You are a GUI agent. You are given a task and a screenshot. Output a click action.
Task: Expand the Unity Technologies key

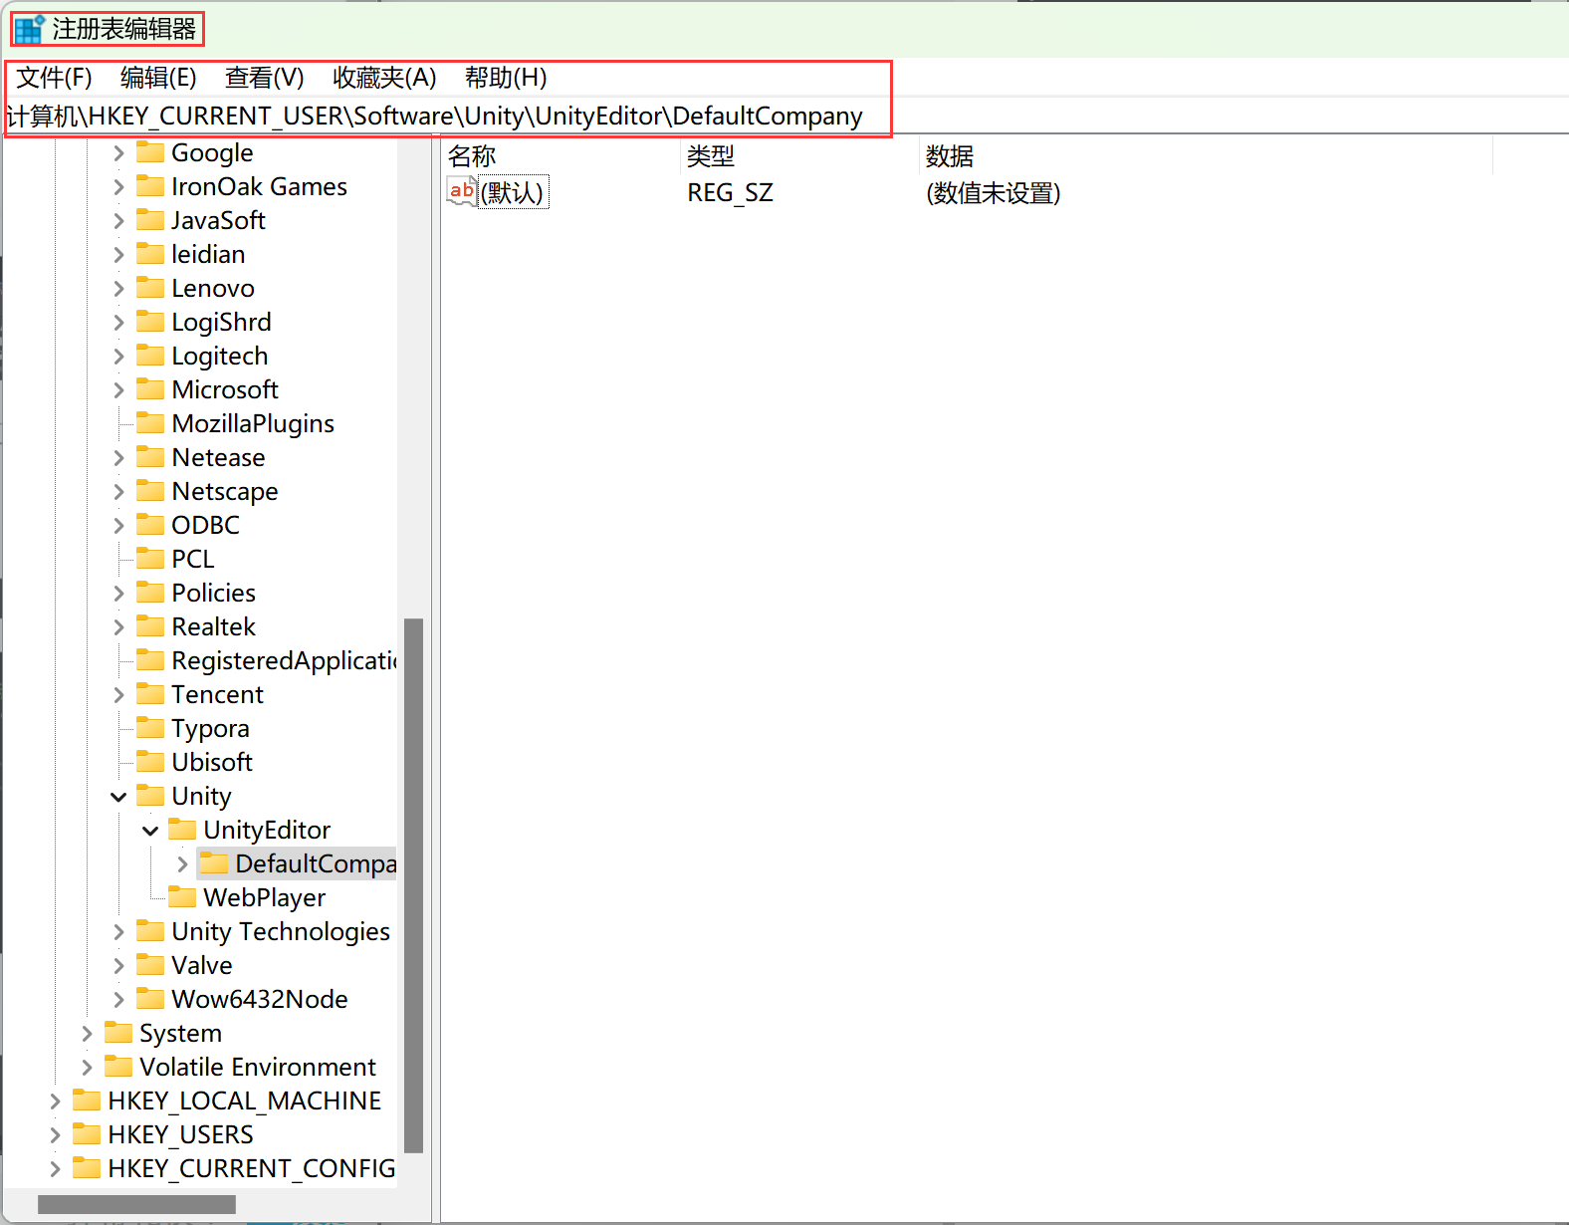118,931
